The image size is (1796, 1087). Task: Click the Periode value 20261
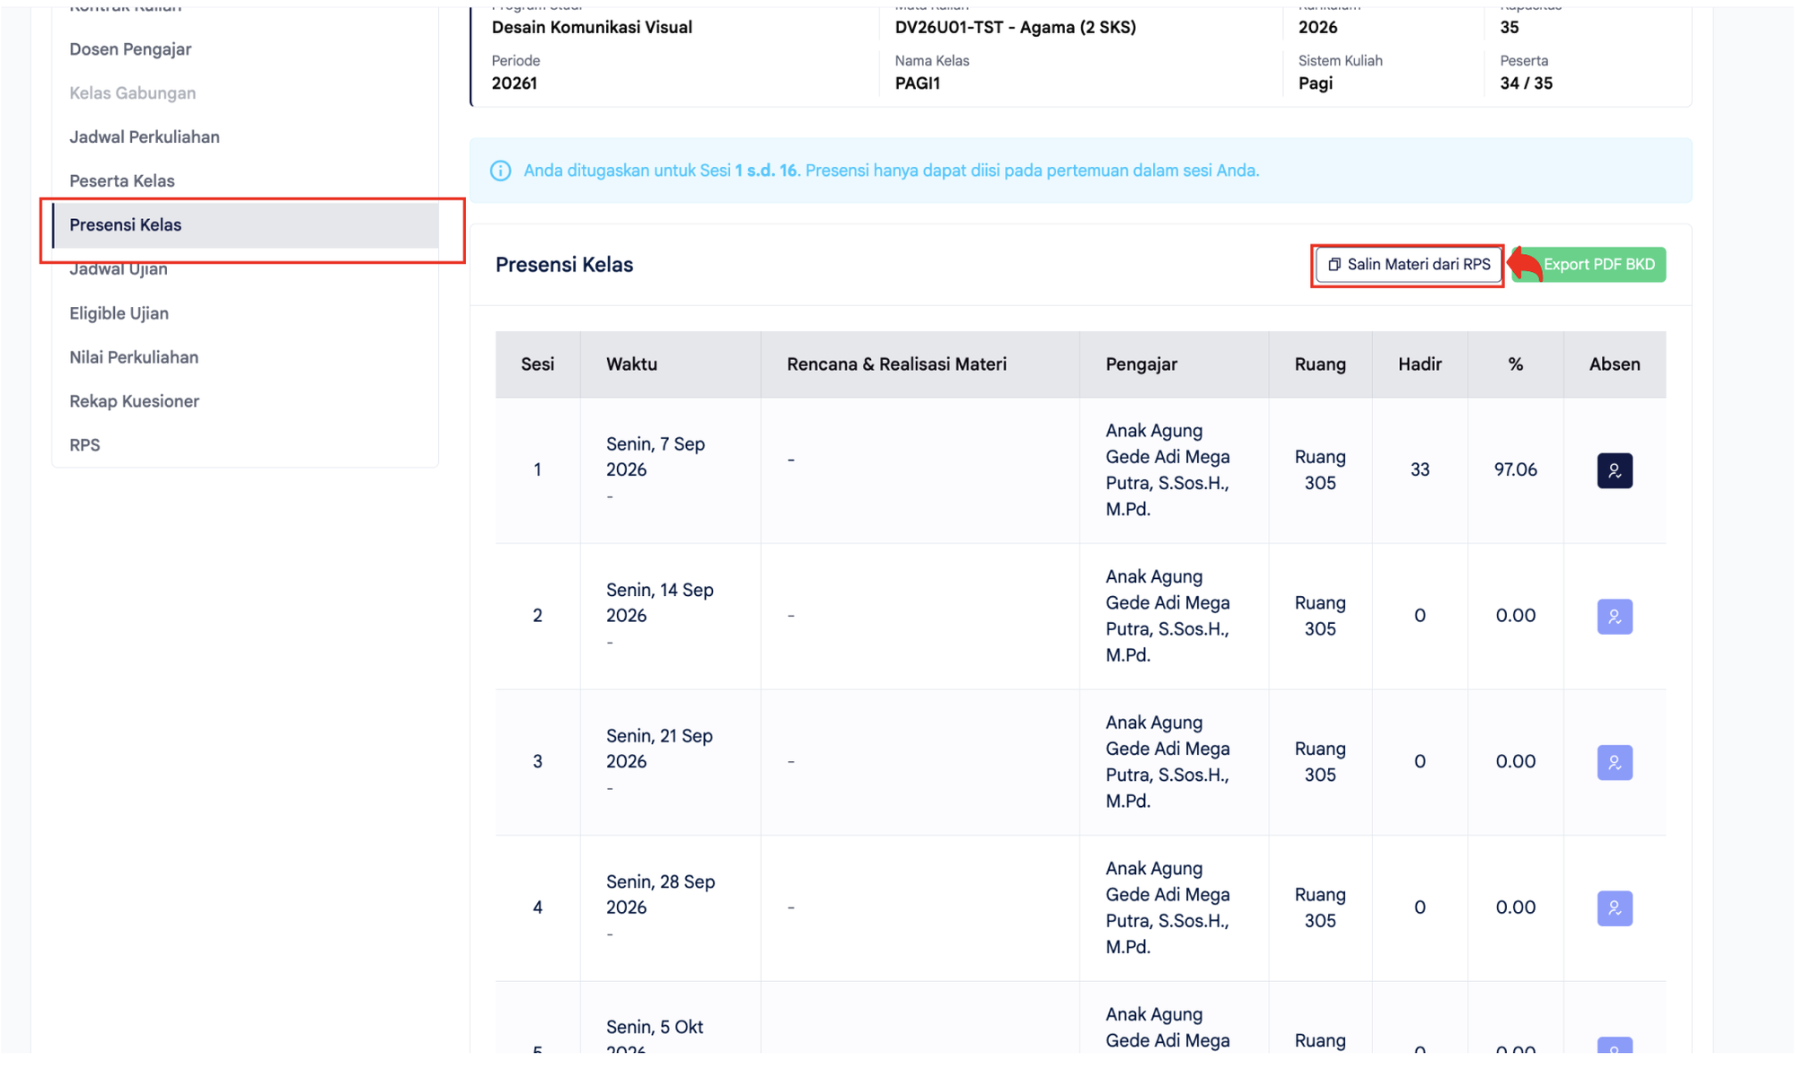click(x=514, y=83)
